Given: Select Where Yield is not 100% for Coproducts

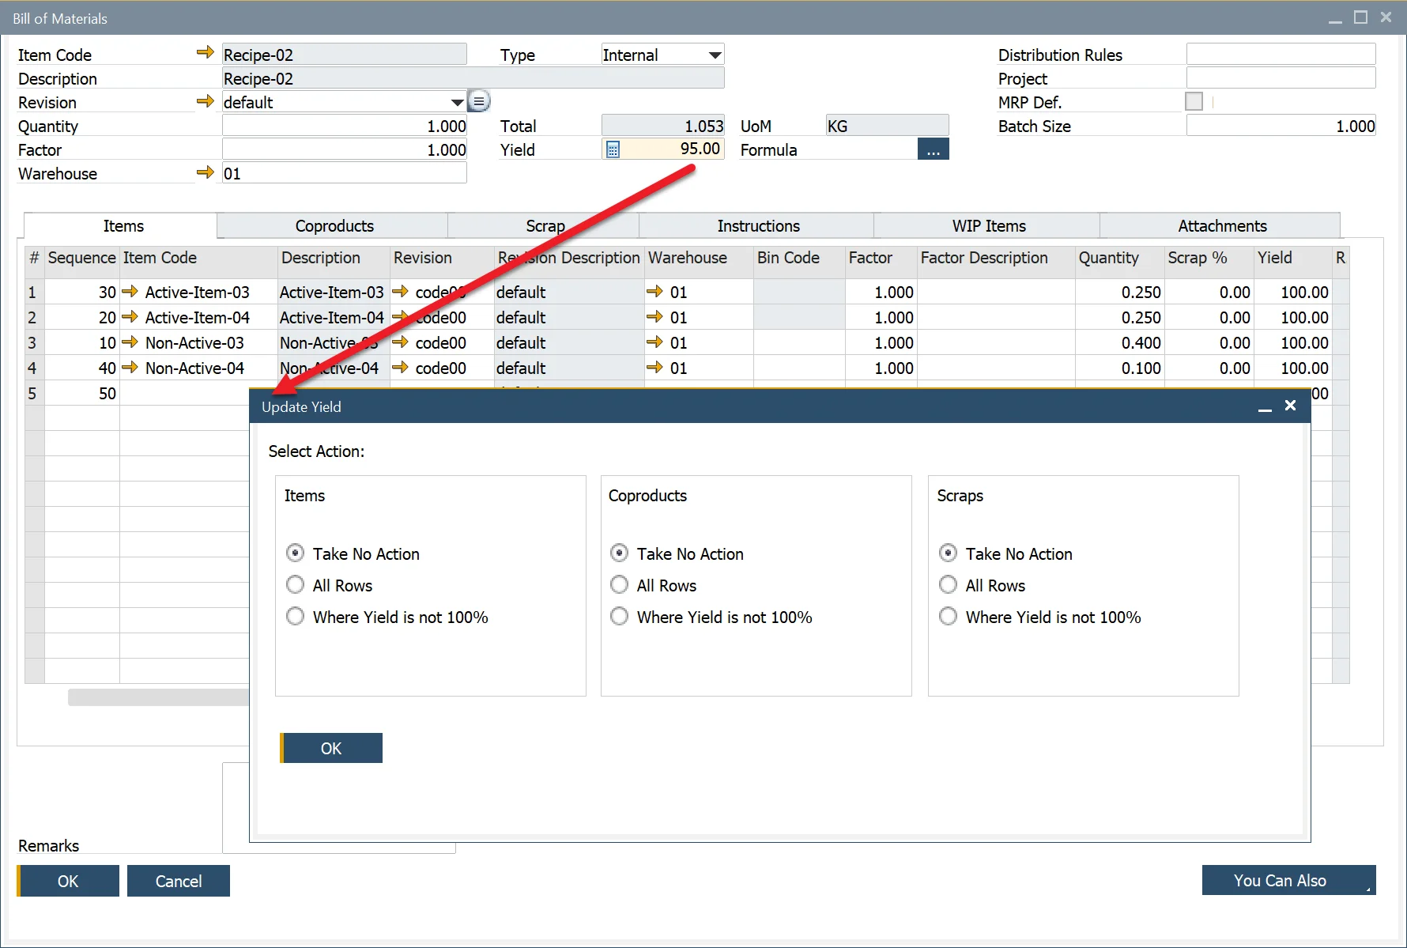Looking at the screenshot, I should click(x=620, y=616).
